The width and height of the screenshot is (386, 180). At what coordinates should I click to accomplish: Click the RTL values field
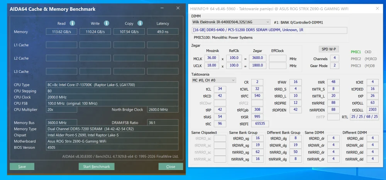364,116
